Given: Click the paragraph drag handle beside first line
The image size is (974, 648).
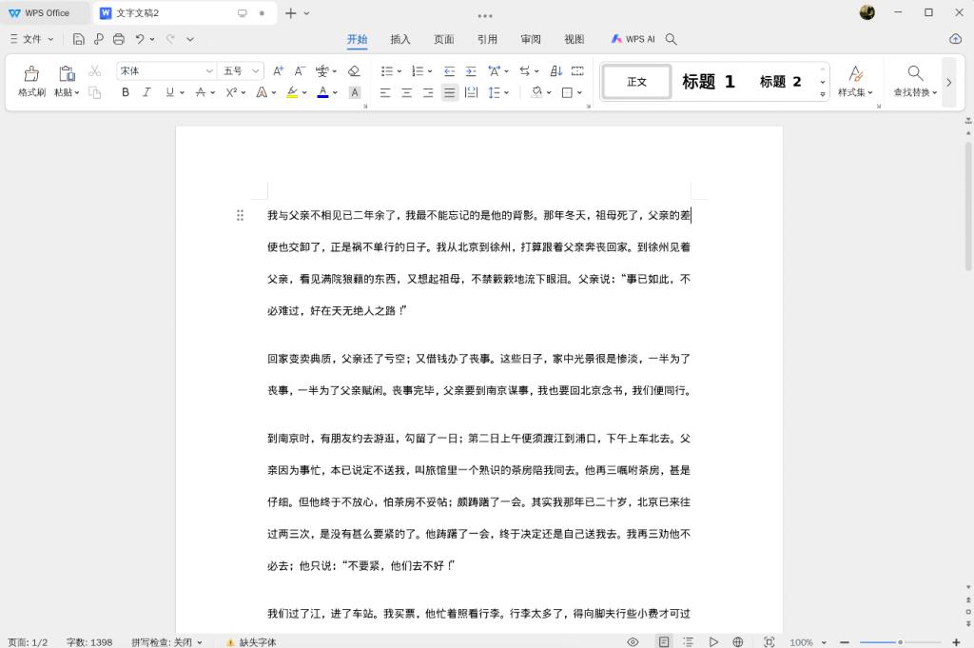Looking at the screenshot, I should (240, 216).
